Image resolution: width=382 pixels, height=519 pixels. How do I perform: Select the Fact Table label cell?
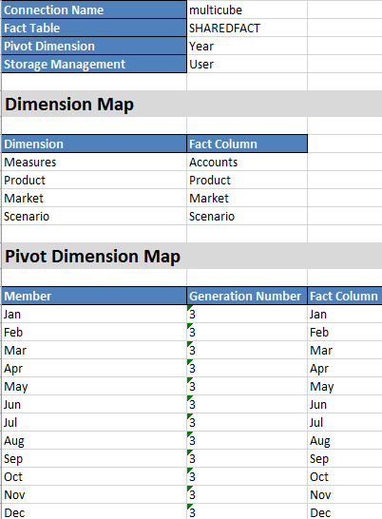(94, 28)
